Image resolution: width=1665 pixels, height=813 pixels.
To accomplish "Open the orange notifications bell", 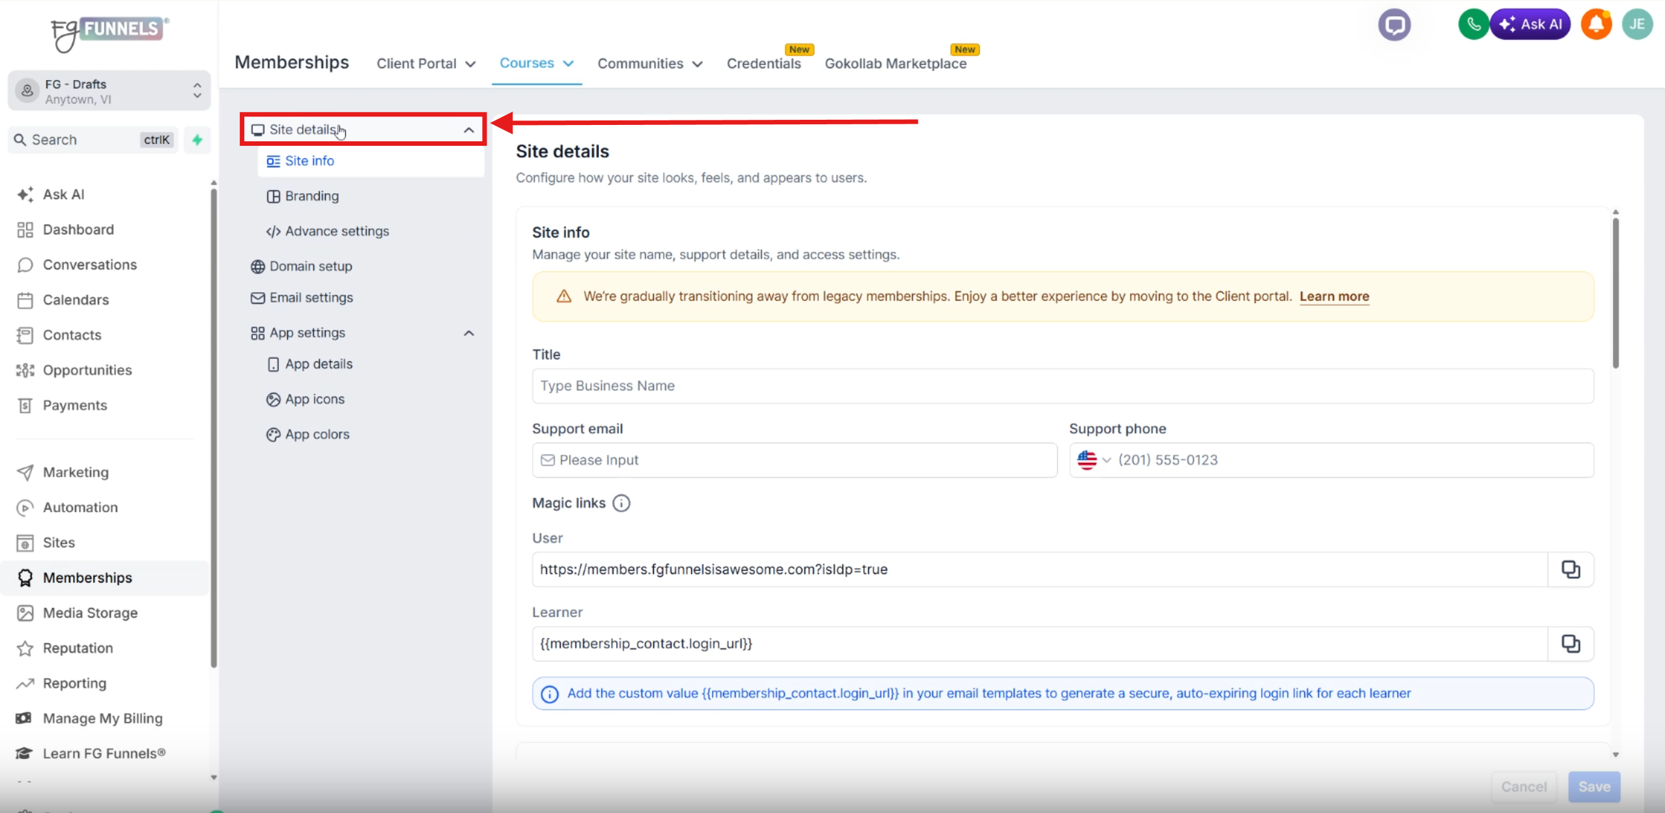I will pos(1596,25).
